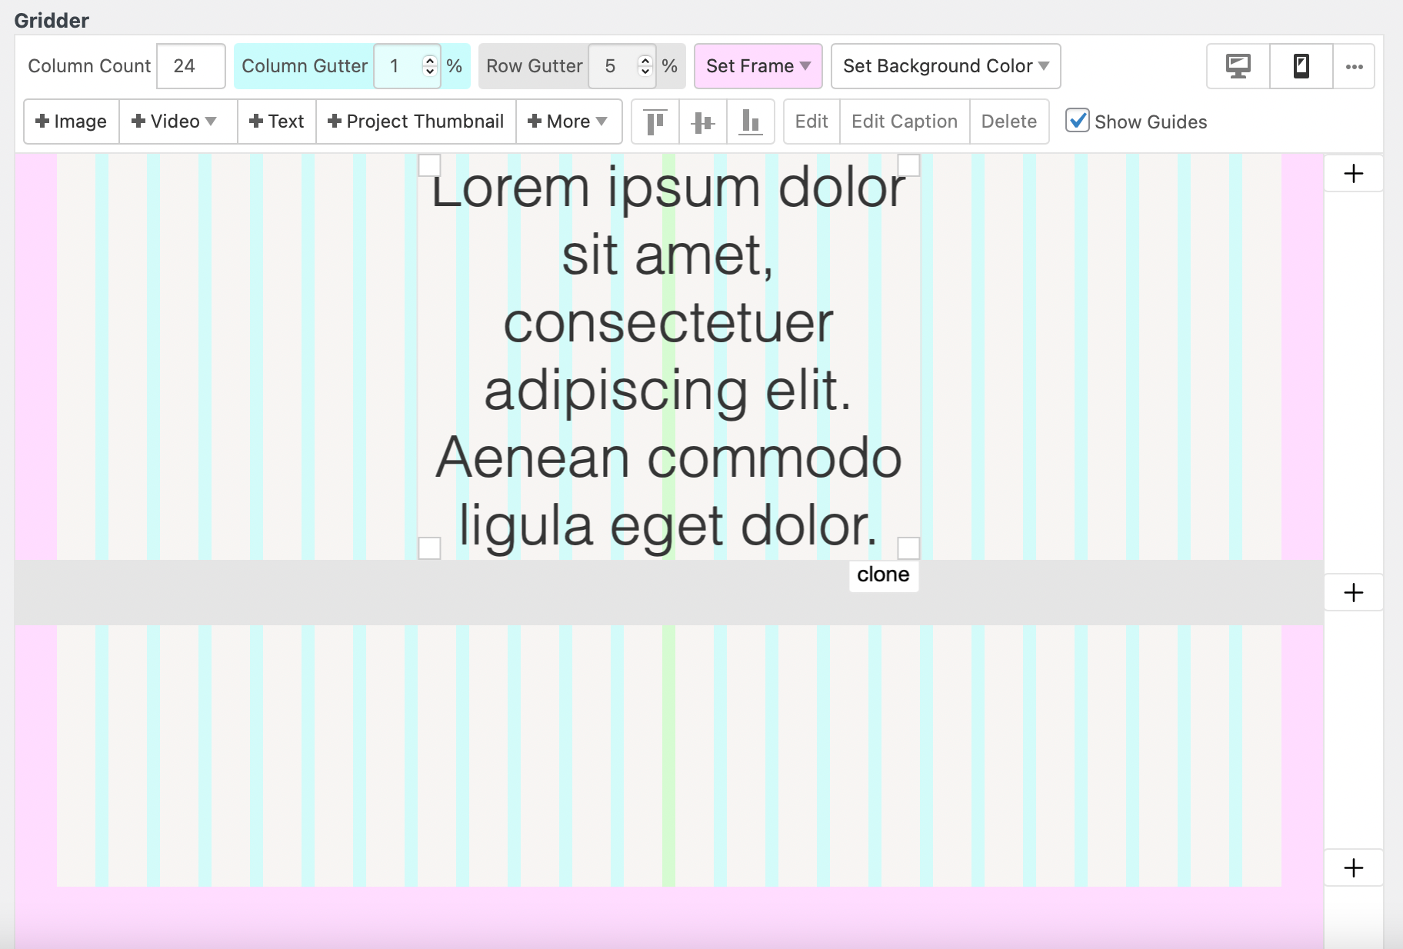Open the Video dropdown menu
The image size is (1403, 949).
[174, 122]
